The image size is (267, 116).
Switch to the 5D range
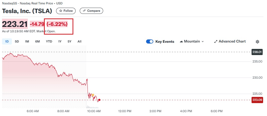pos(17,41)
